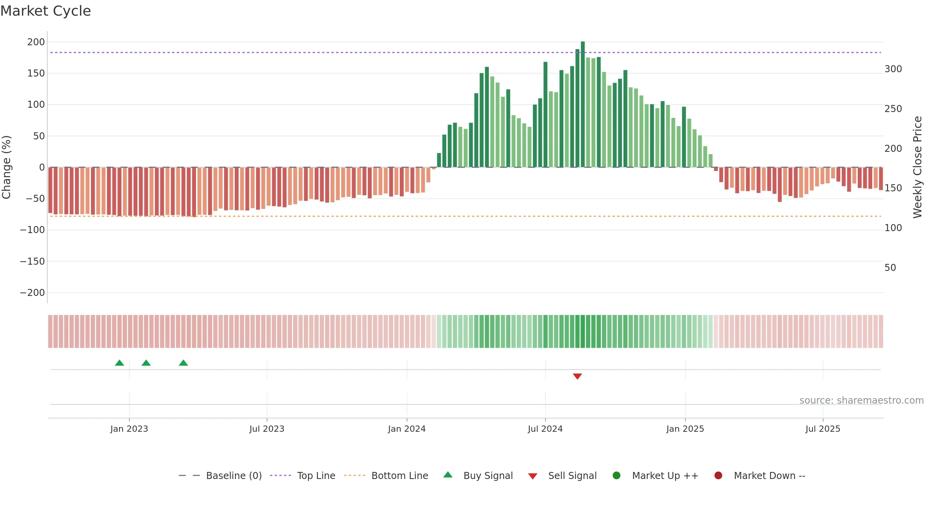Viewport: 937px width, 527px height.
Task: Click the Jan 2025 axis label
Action: point(685,429)
